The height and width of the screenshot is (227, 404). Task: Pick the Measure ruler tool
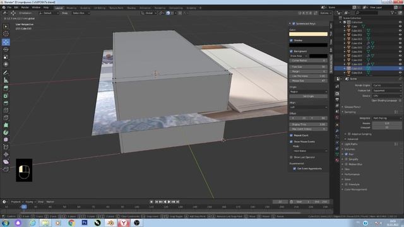[6, 80]
